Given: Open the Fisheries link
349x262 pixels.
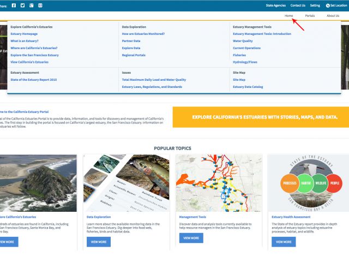Looking at the screenshot, I should click(239, 55).
